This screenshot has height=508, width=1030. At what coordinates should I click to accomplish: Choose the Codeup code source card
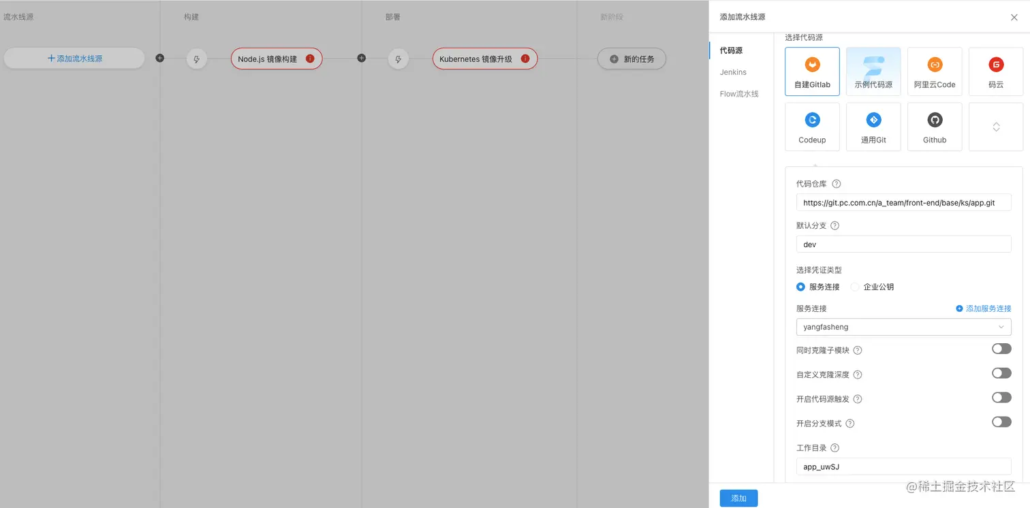coord(812,127)
